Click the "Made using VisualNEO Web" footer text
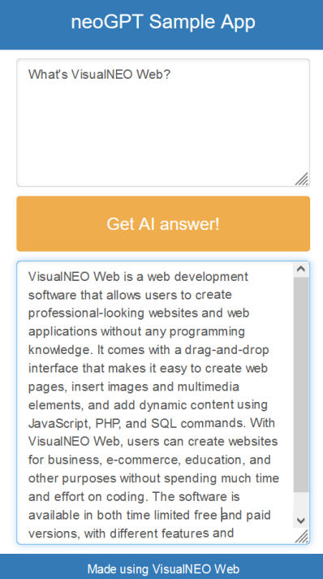Viewport: 323px width, 579px height. point(163,568)
